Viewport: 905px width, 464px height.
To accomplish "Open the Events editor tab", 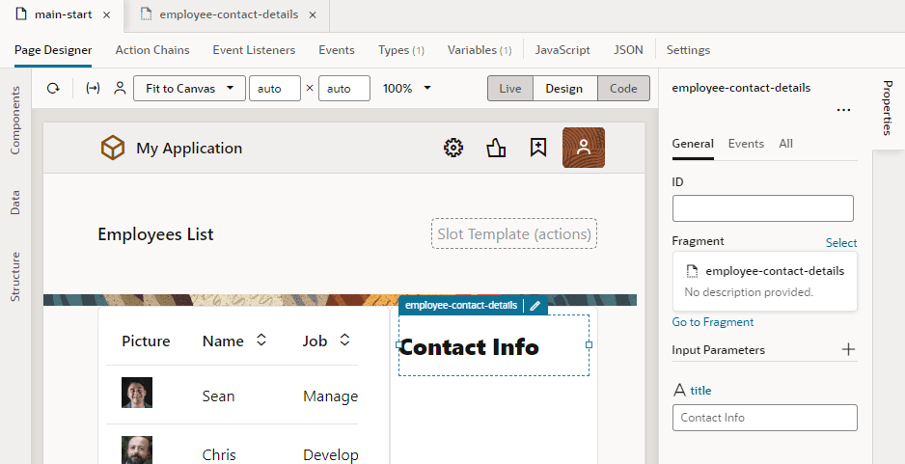I will tap(337, 50).
